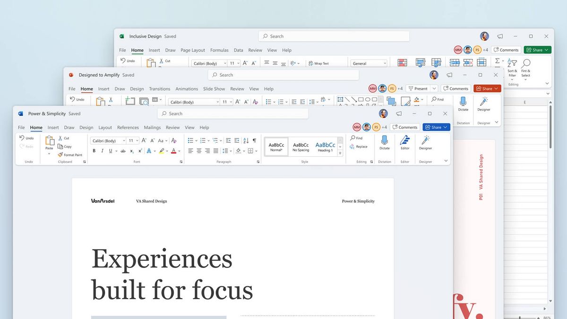
Task: Toggle Wrap Text in the Excel window
Action: [x=318, y=63]
